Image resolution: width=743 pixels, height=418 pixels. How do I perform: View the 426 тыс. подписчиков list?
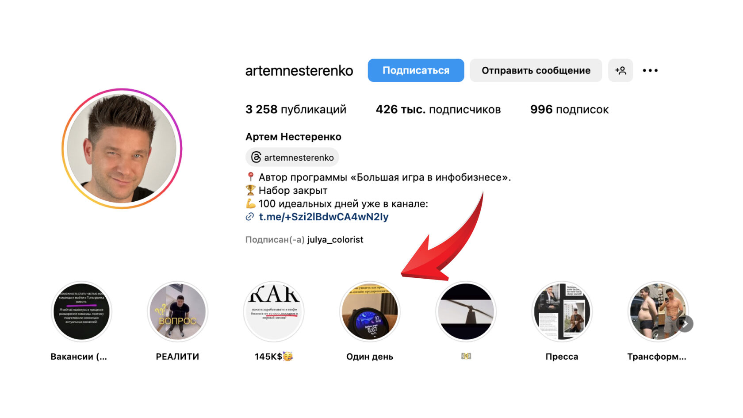[438, 109]
